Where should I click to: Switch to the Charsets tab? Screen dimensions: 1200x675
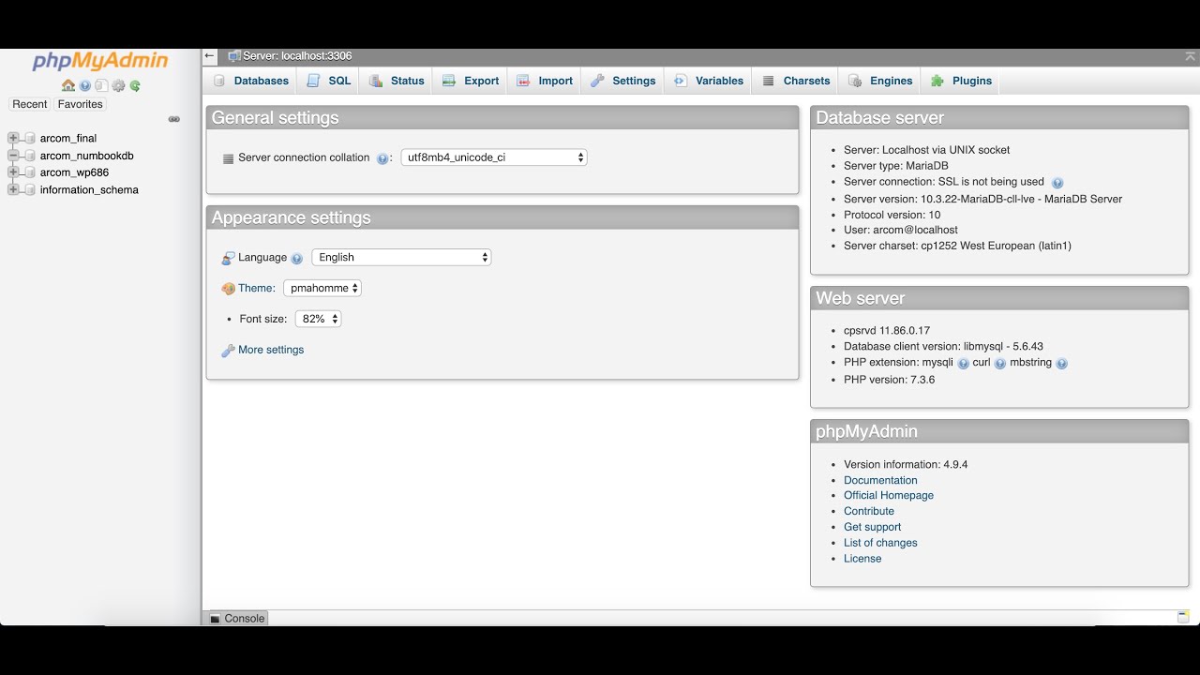(796, 81)
